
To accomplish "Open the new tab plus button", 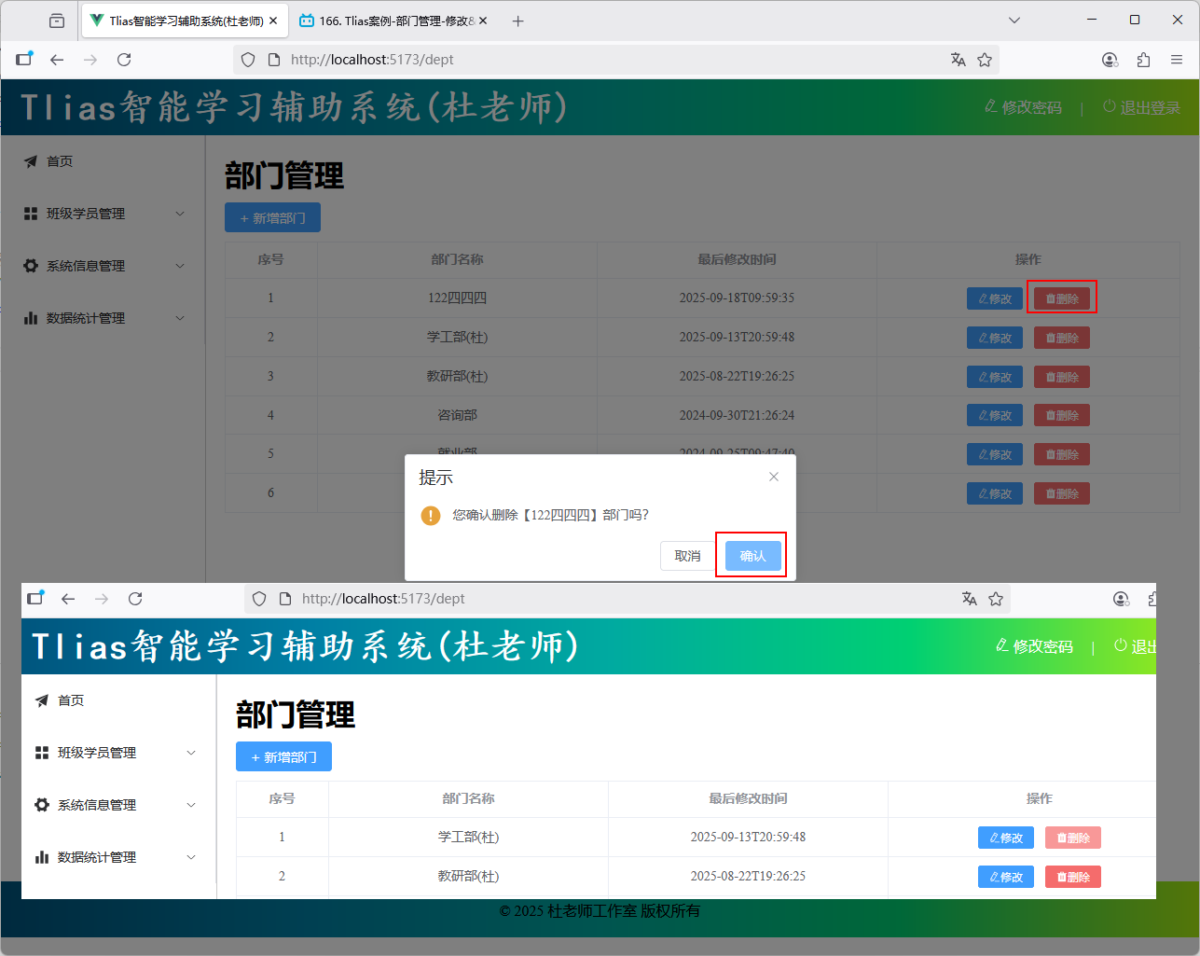I will [518, 21].
